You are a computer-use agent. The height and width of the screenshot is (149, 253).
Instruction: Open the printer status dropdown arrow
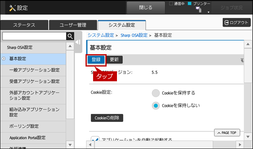(208, 12)
